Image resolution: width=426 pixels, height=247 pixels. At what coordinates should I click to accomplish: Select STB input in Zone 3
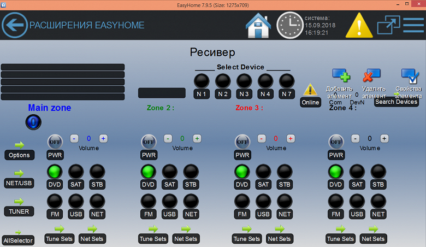[285, 172]
